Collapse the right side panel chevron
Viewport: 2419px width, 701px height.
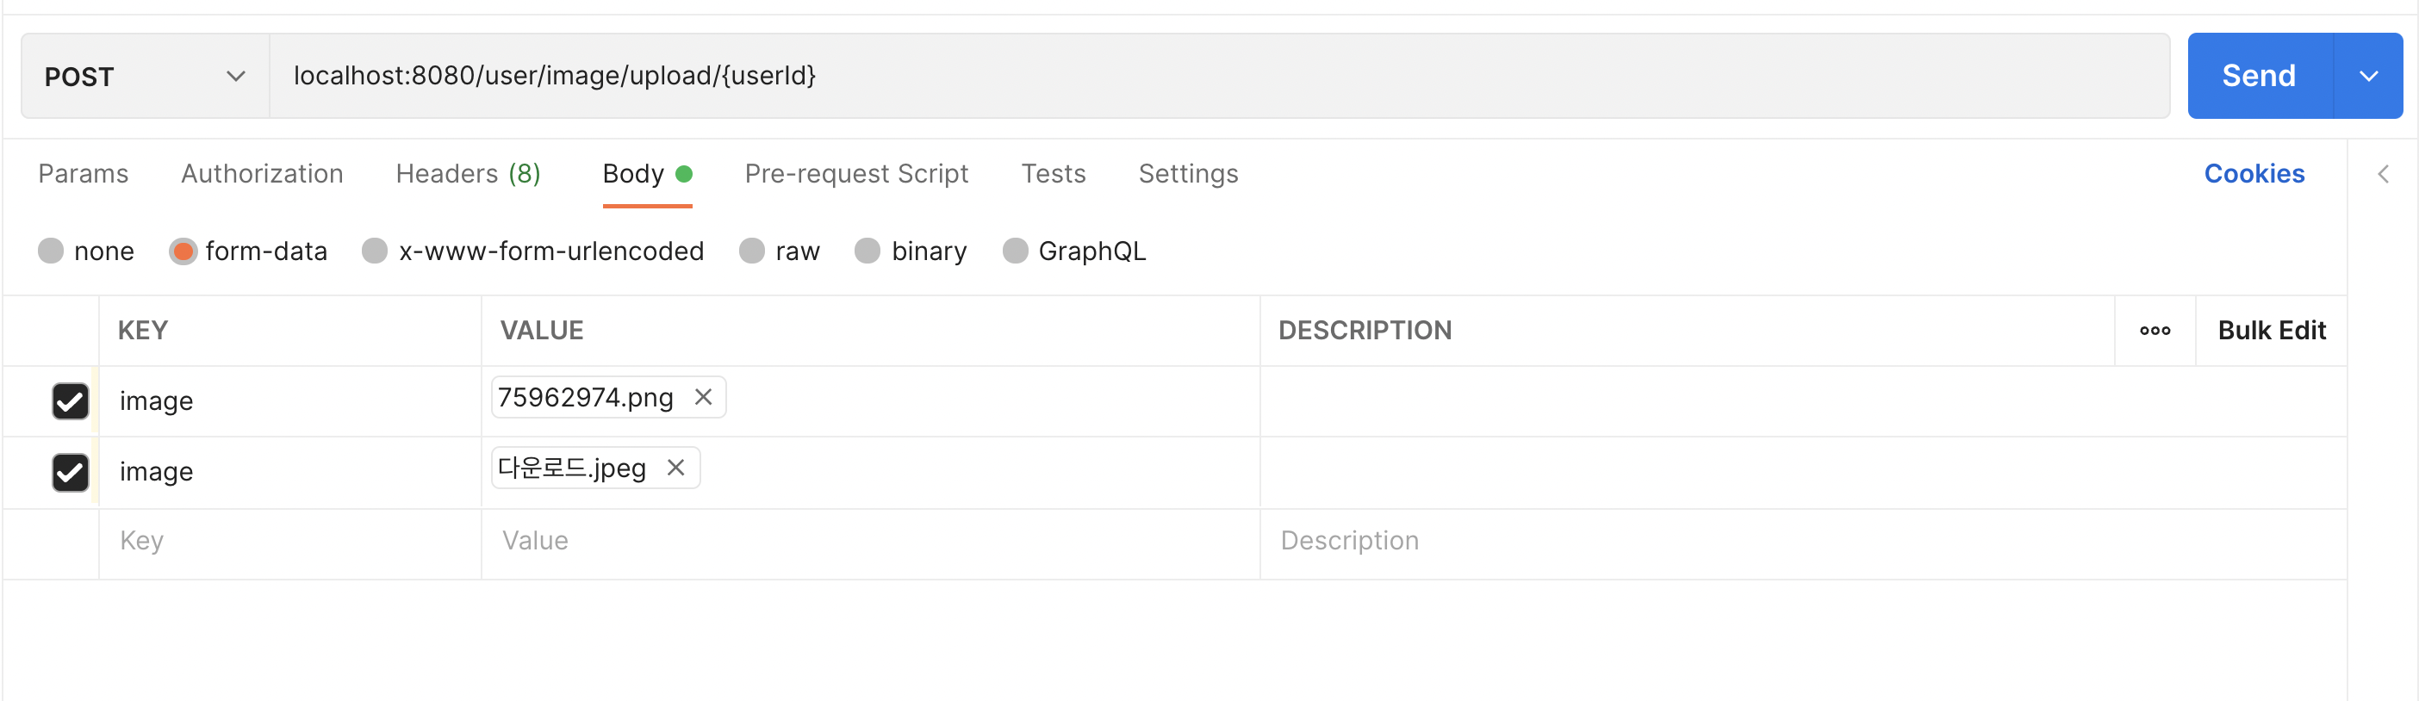(x=2382, y=174)
